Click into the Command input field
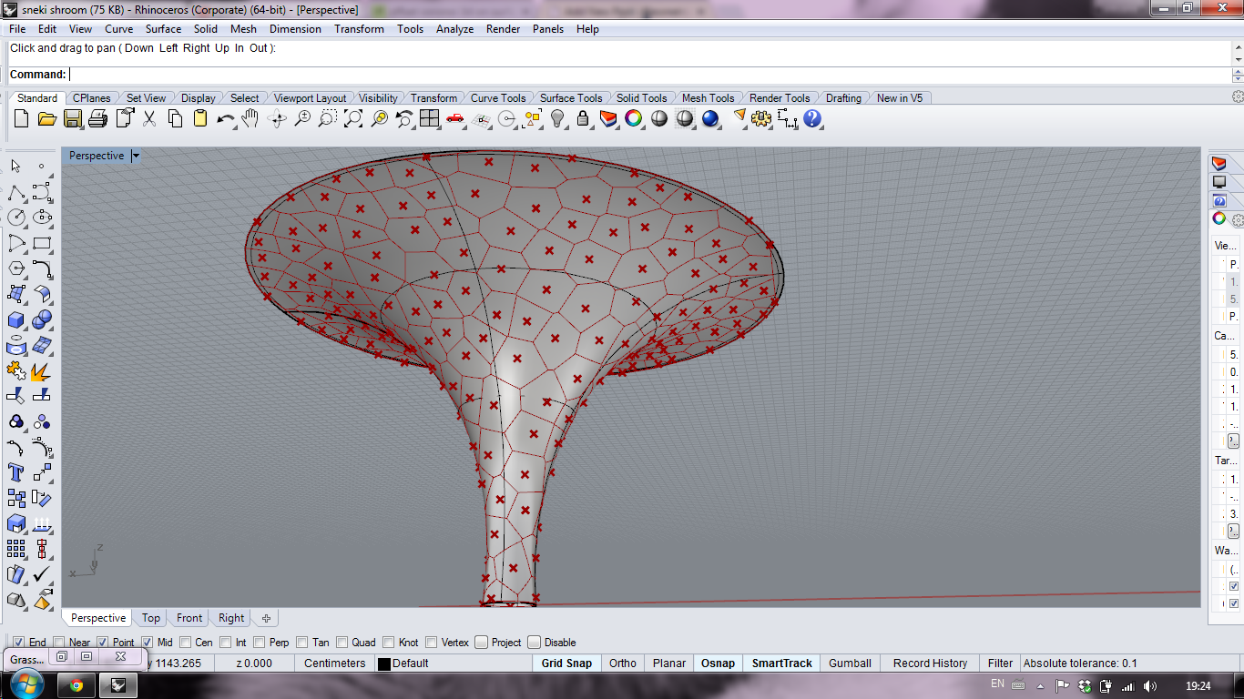The width and height of the screenshot is (1244, 699). 649,75
